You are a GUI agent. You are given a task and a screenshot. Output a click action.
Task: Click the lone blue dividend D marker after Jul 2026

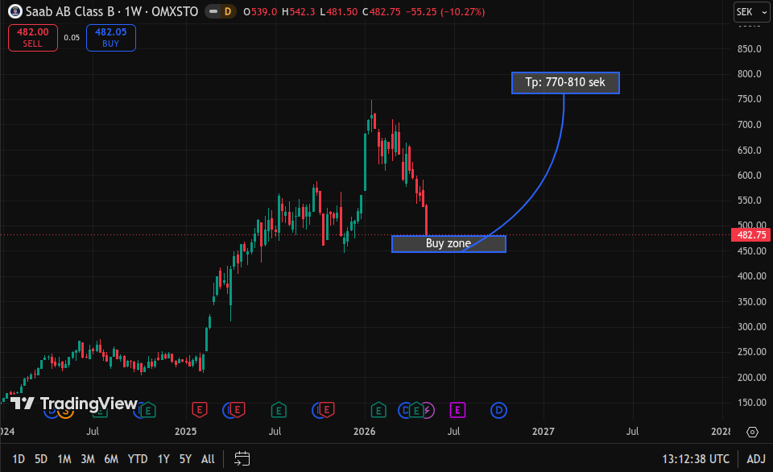(x=498, y=410)
